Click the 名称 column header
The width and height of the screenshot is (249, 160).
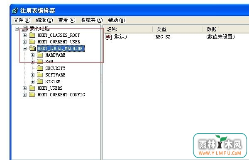128,29
